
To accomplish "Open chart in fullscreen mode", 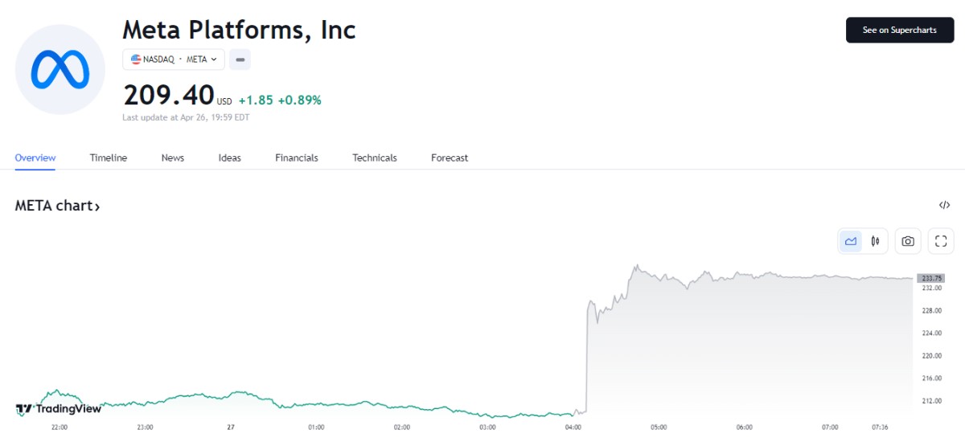I will tap(941, 241).
